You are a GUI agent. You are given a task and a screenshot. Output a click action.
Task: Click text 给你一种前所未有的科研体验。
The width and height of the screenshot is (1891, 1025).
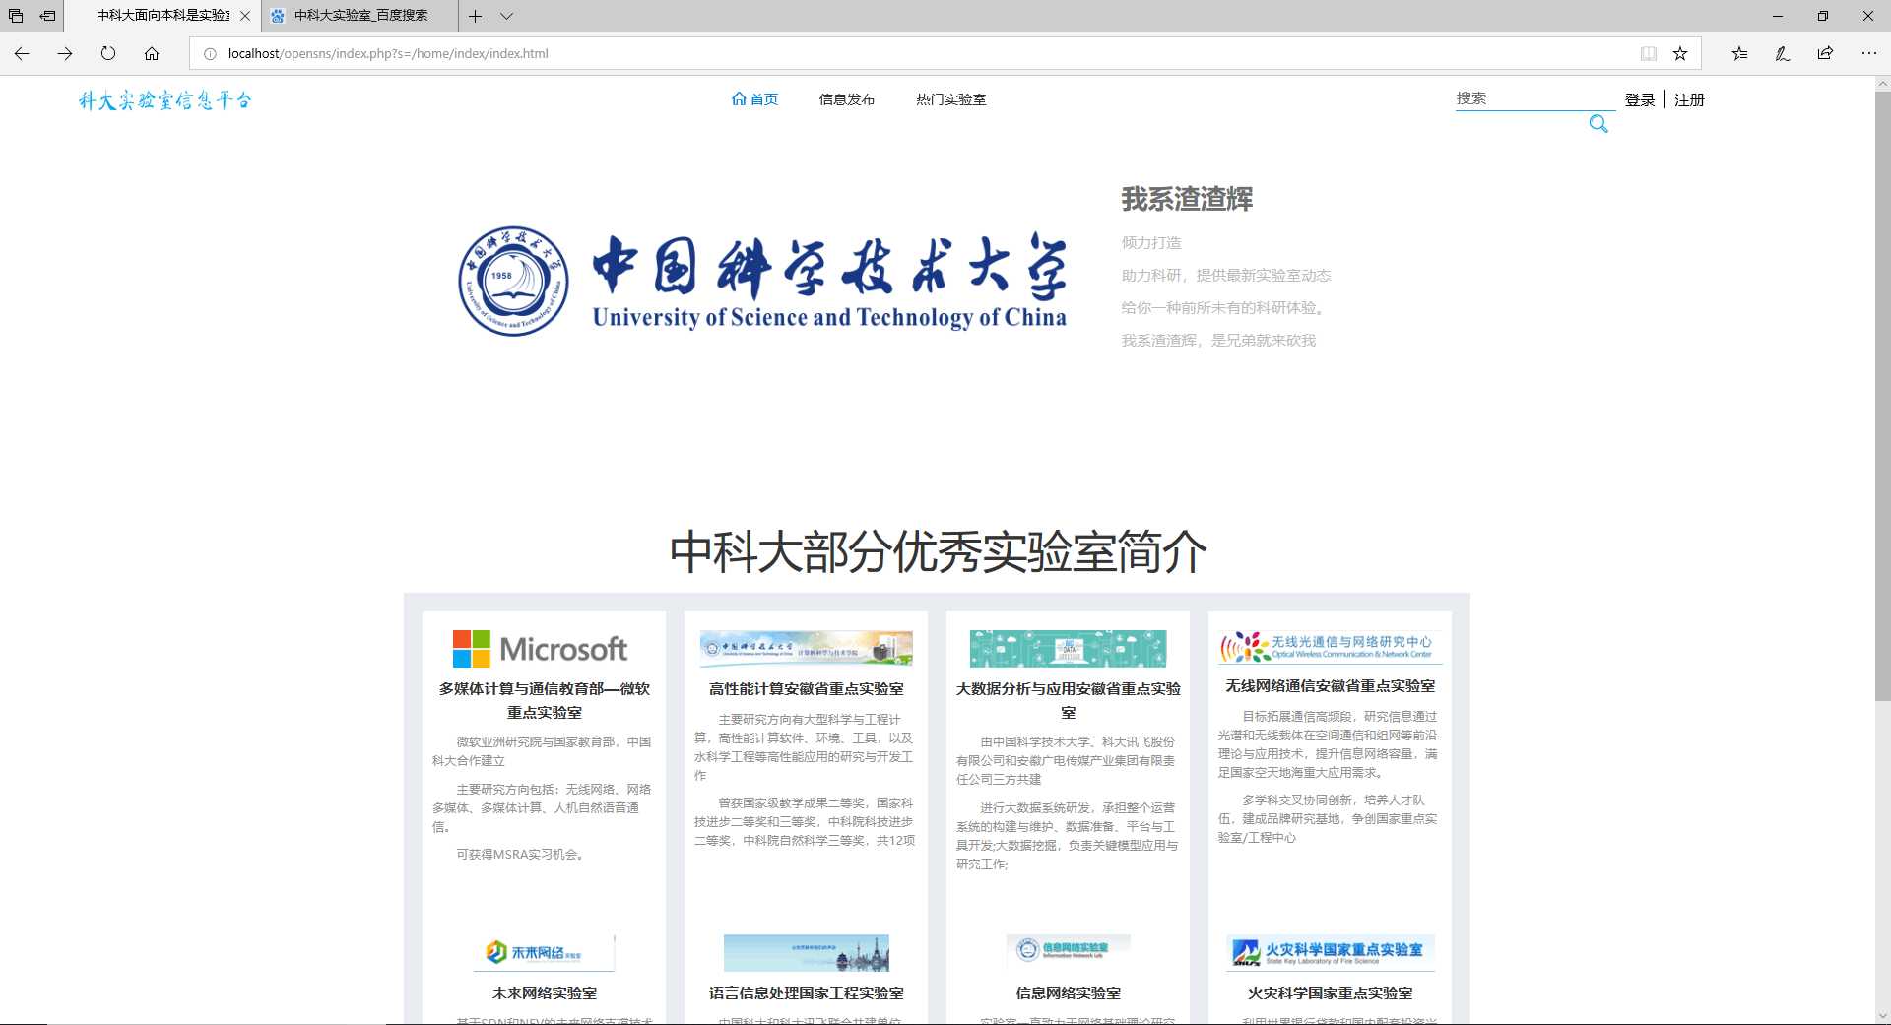pos(1226,308)
